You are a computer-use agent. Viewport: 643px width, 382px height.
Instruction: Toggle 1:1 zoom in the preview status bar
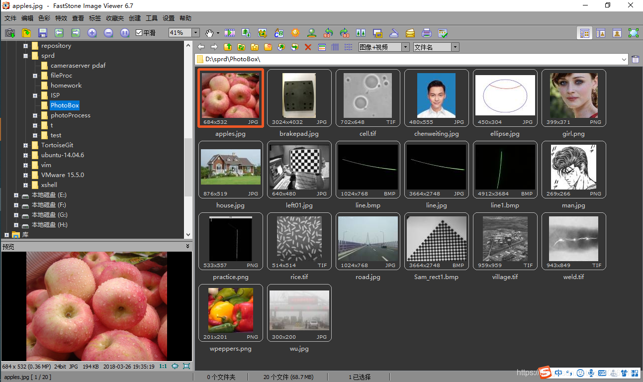pos(163,366)
